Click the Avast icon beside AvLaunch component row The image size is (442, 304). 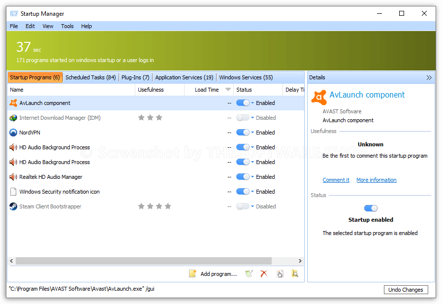pyautogui.click(x=13, y=103)
